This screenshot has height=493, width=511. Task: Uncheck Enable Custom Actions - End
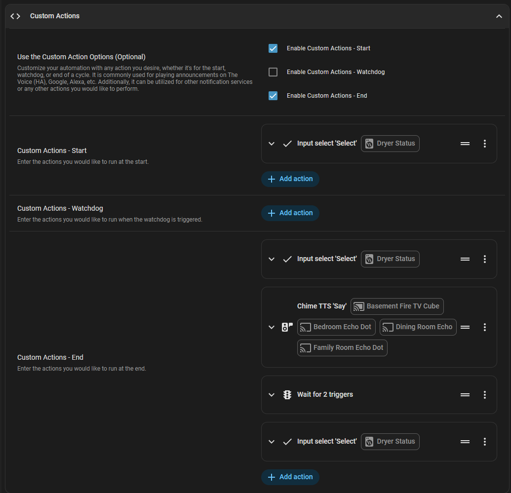[273, 96]
